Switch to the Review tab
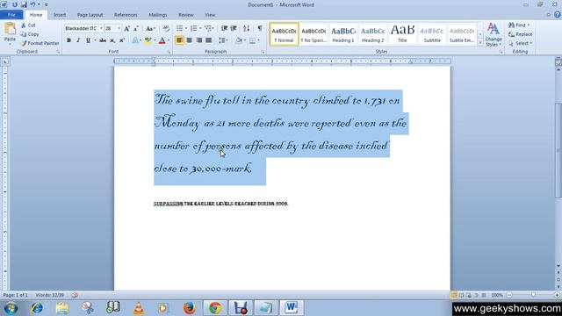 [x=185, y=15]
